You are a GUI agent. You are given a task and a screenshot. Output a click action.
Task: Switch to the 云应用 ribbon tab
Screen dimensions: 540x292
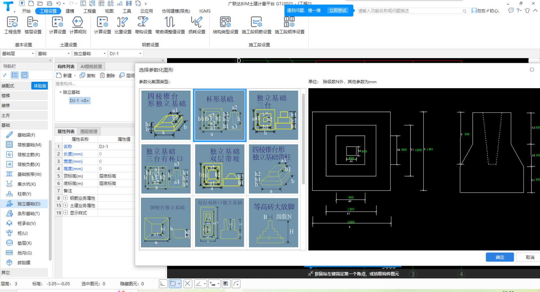[147, 11]
